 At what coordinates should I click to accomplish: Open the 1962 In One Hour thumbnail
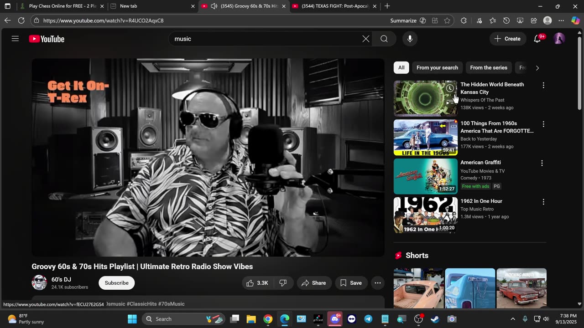click(425, 215)
